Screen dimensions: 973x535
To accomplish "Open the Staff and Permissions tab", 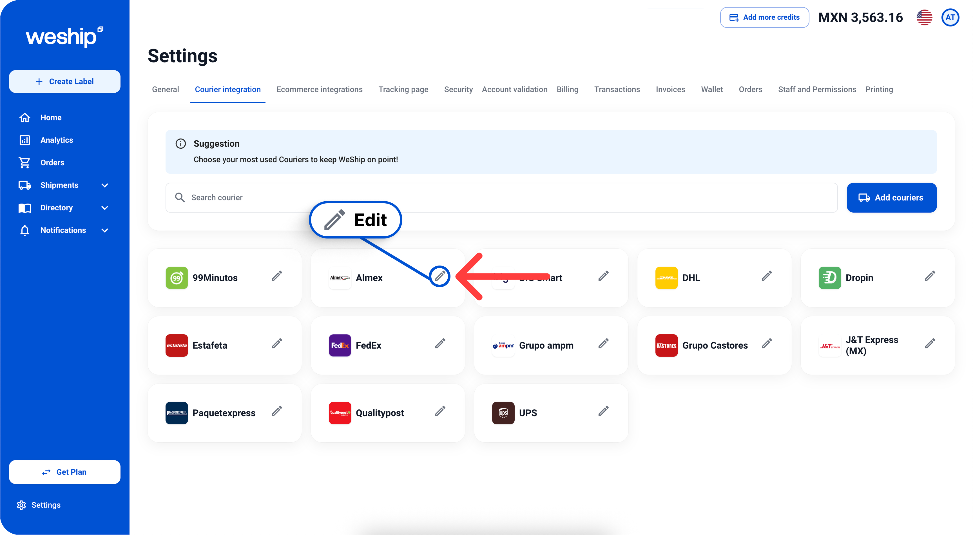I will click(817, 90).
